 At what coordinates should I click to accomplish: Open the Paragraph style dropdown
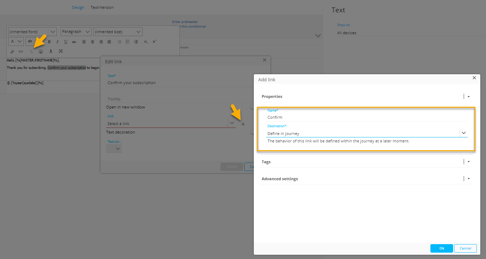[x=76, y=32]
